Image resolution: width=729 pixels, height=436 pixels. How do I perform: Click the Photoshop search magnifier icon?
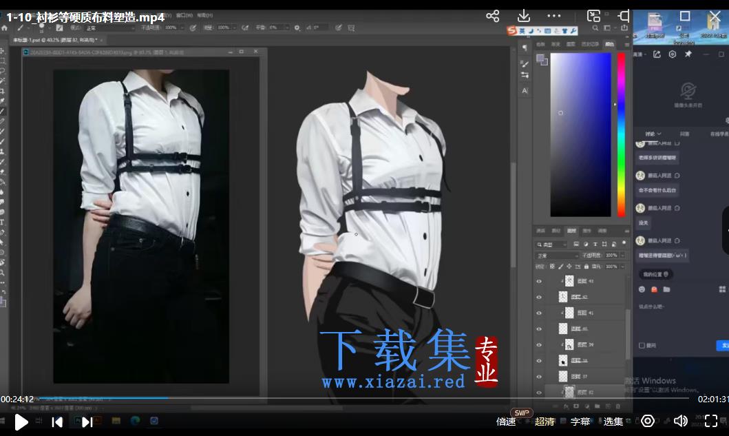595,28
